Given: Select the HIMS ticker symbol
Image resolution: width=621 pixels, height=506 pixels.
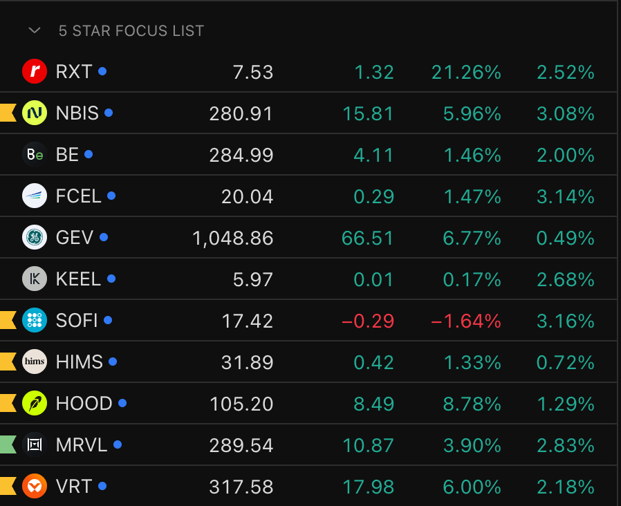Looking at the screenshot, I should coord(80,362).
